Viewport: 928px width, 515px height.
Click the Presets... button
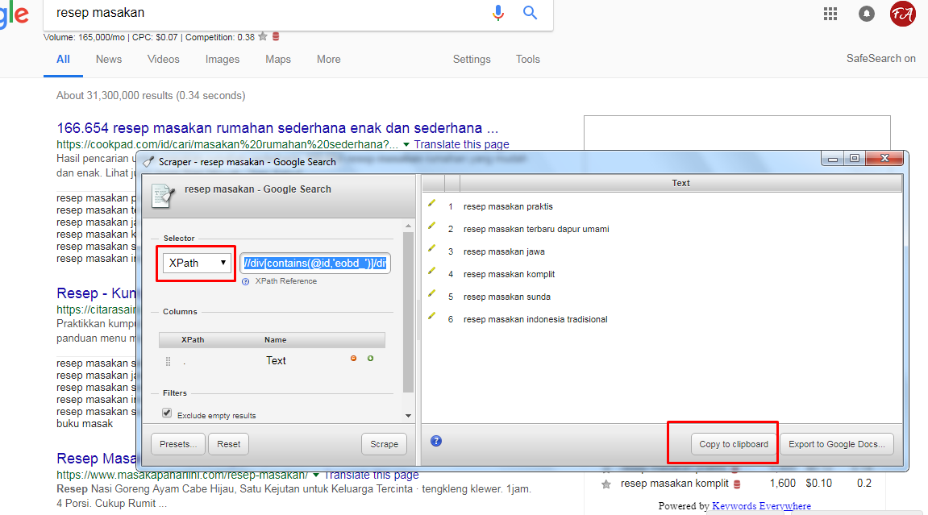click(x=178, y=444)
